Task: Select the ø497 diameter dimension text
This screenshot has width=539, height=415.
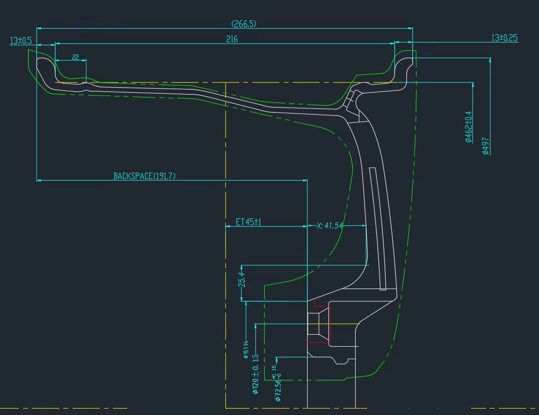Action: [485, 145]
